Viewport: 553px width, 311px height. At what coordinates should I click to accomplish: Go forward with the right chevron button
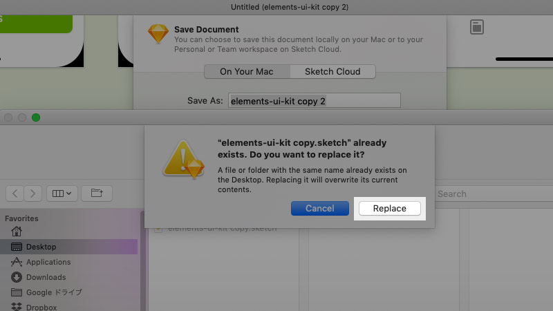click(x=32, y=194)
